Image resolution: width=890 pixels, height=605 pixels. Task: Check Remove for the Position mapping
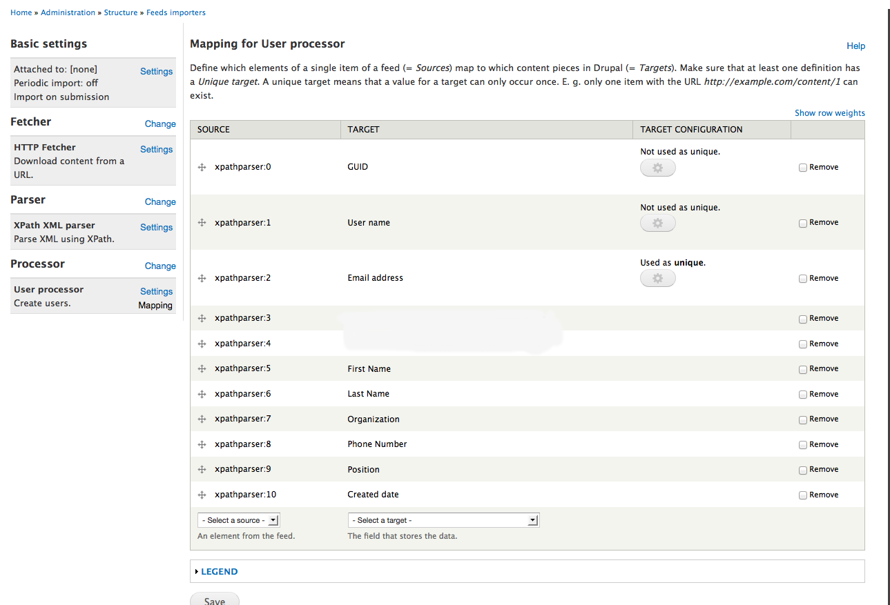pyautogui.click(x=803, y=470)
